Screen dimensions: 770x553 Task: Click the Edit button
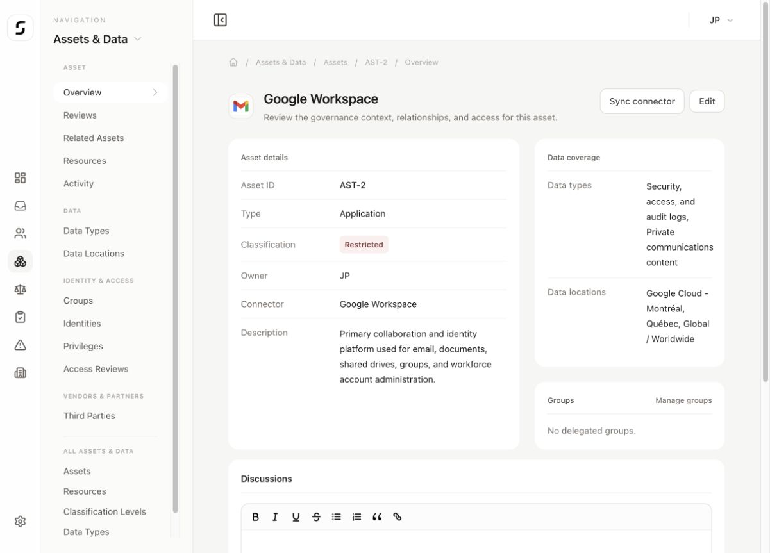click(x=707, y=101)
